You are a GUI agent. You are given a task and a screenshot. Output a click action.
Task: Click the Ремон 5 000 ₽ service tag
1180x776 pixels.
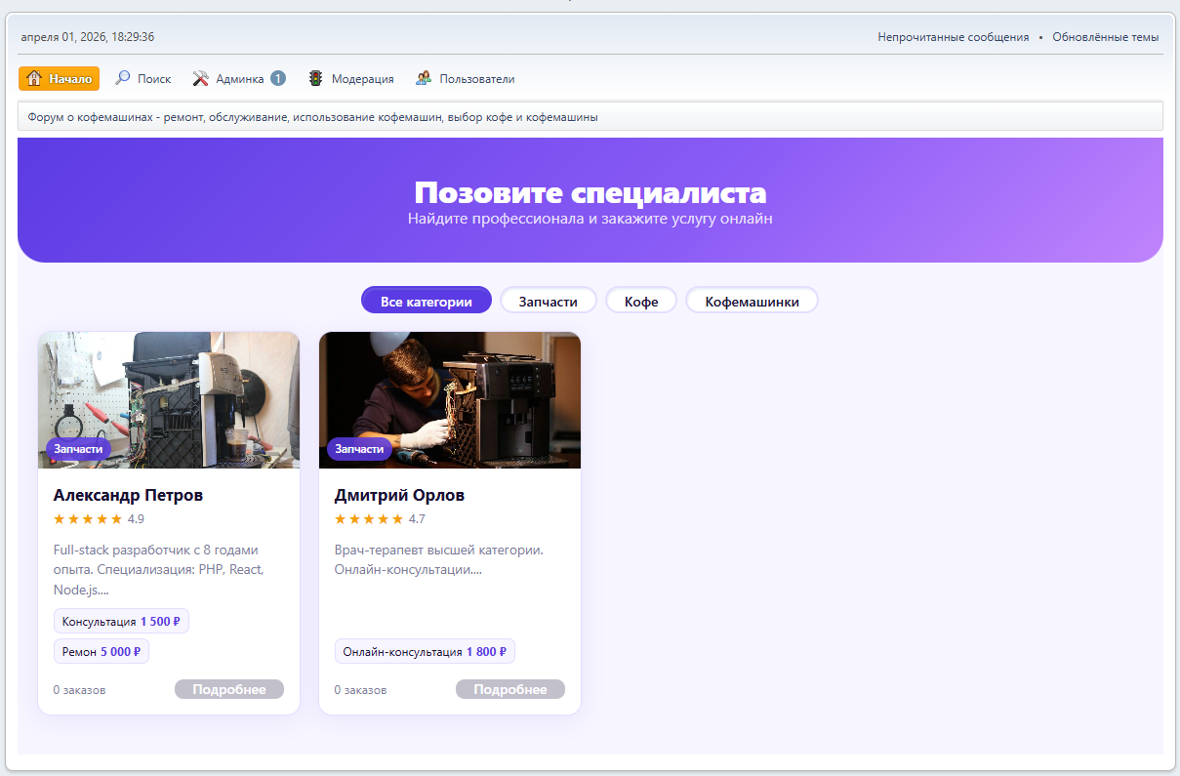tap(101, 651)
